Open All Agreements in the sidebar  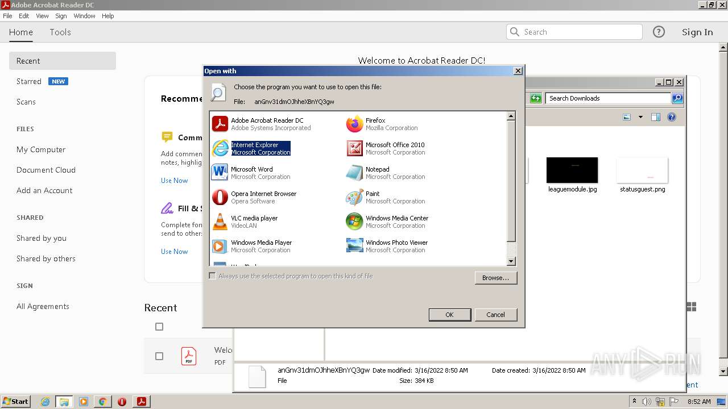coord(43,306)
